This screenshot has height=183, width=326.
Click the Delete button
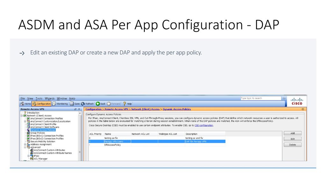[293, 145]
